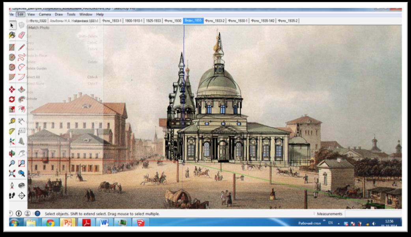Click the person sign-in status icon
The image size is (411, 237).
[x=28, y=214]
